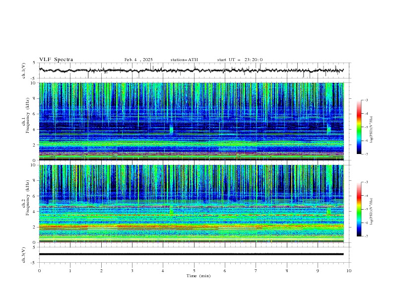Click the ch.1 voltage waveform trace
The height and width of the screenshot is (304, 393).
point(191,71)
